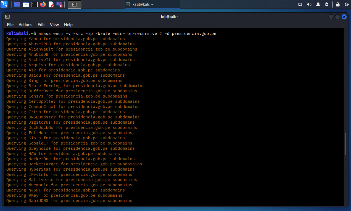Start the screen recorder panel launcher

[x=59, y=4]
